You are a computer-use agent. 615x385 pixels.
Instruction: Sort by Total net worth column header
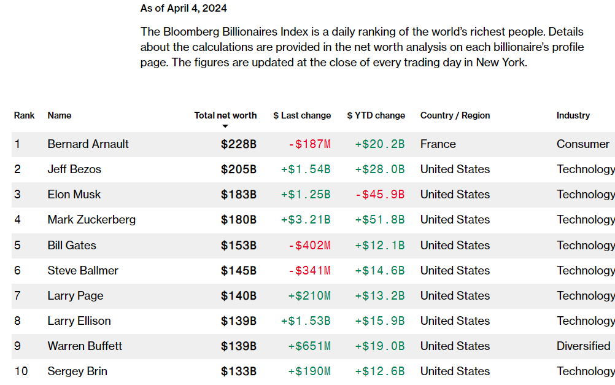click(225, 115)
